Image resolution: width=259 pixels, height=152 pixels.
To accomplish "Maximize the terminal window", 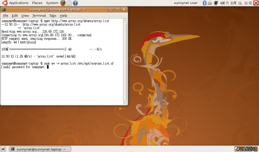I will pyautogui.click(x=117, y=9).
